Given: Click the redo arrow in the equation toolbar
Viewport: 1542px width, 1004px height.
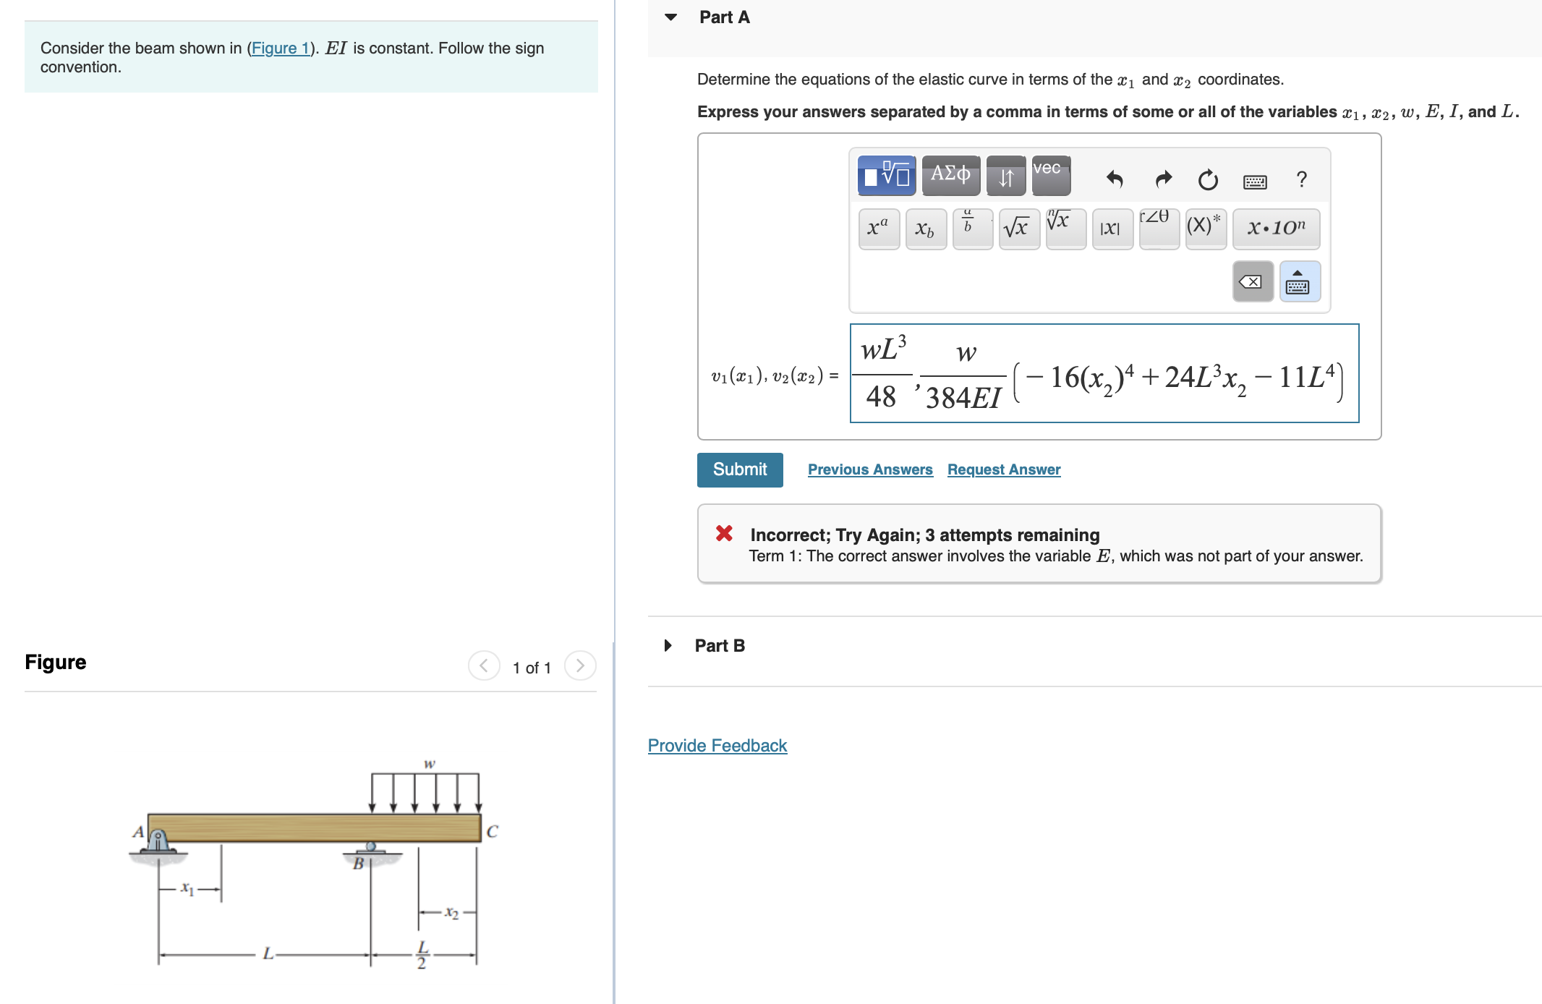Looking at the screenshot, I should (x=1162, y=180).
